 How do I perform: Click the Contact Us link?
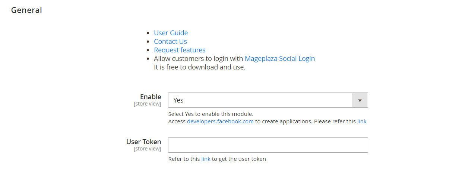tap(170, 42)
